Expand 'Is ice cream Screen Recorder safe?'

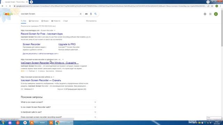59,107
